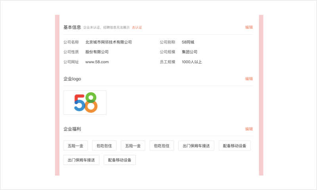Click company name 北京城市网邻技术有限公司
Viewport: 317px width, 190px height.
coord(108,42)
